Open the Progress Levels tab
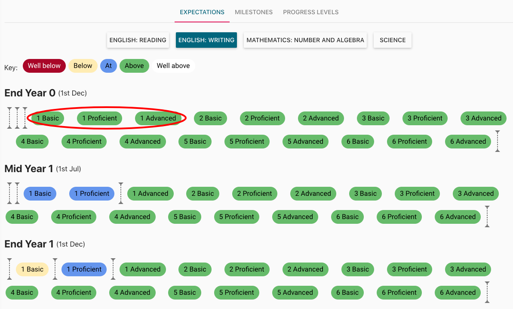Viewport: 513px width, 309px height. coord(310,12)
